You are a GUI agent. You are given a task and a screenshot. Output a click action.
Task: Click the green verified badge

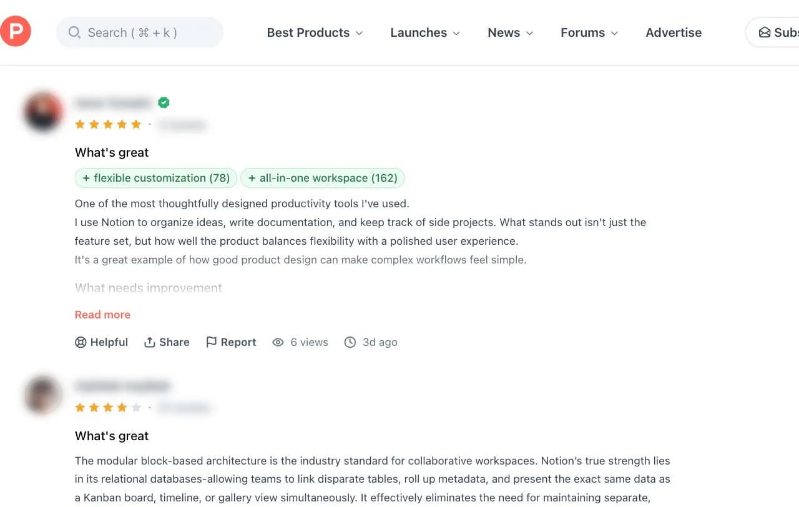(x=164, y=102)
